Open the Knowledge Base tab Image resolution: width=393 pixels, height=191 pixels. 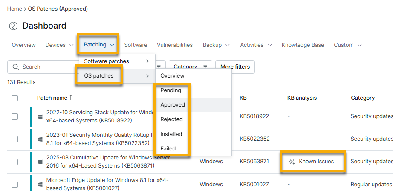coord(303,45)
